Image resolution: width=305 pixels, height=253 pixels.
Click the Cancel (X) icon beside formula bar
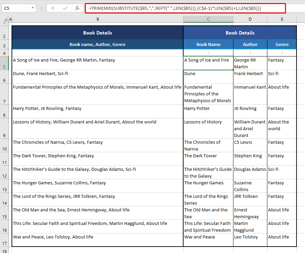pyautogui.click(x=53, y=7)
